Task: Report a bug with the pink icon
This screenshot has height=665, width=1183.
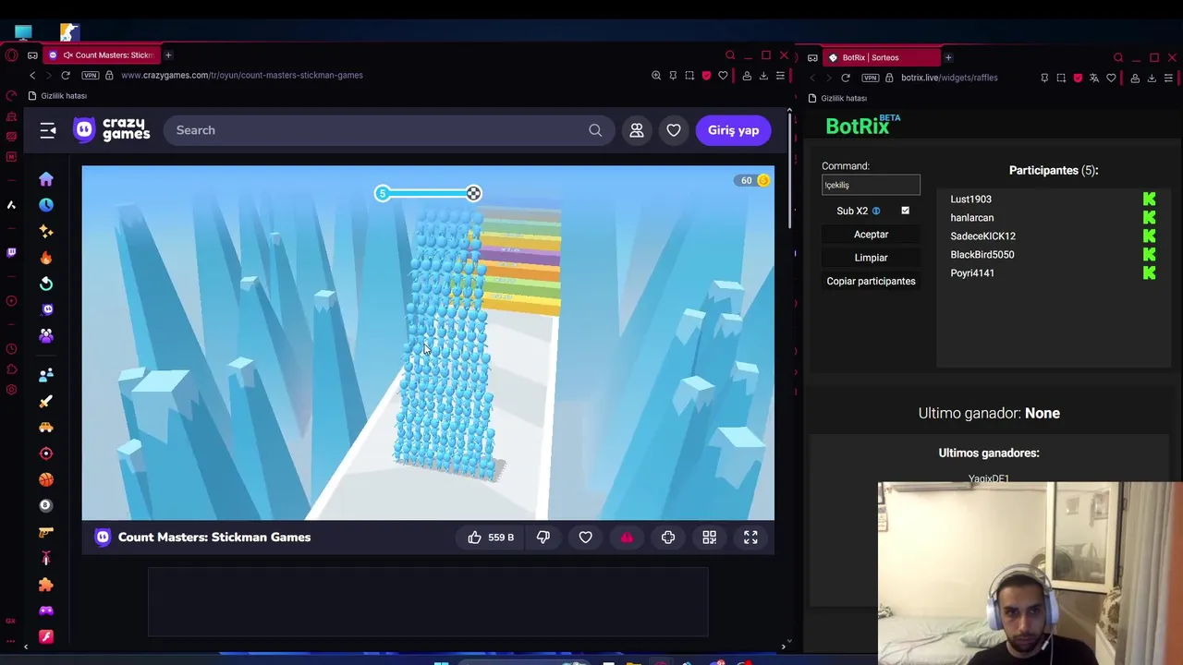Action: [x=627, y=537]
